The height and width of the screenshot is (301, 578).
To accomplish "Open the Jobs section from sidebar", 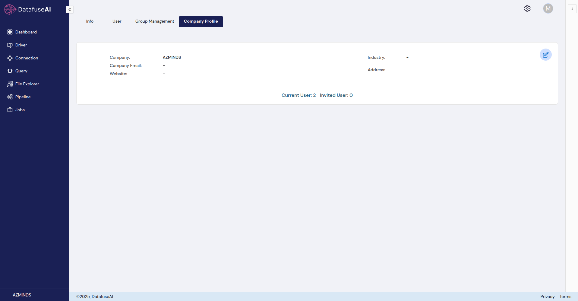I will tap(10, 110).
